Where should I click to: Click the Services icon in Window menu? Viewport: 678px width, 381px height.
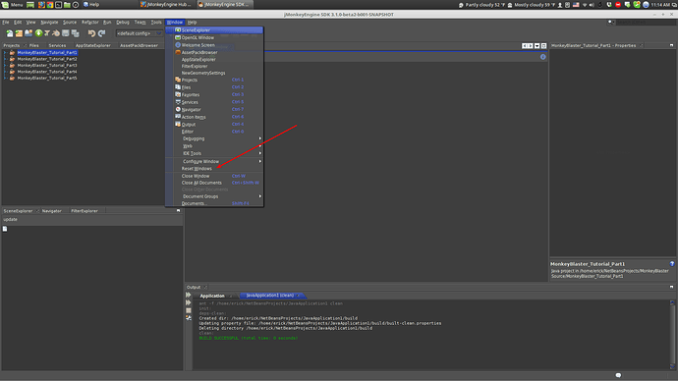pos(178,102)
